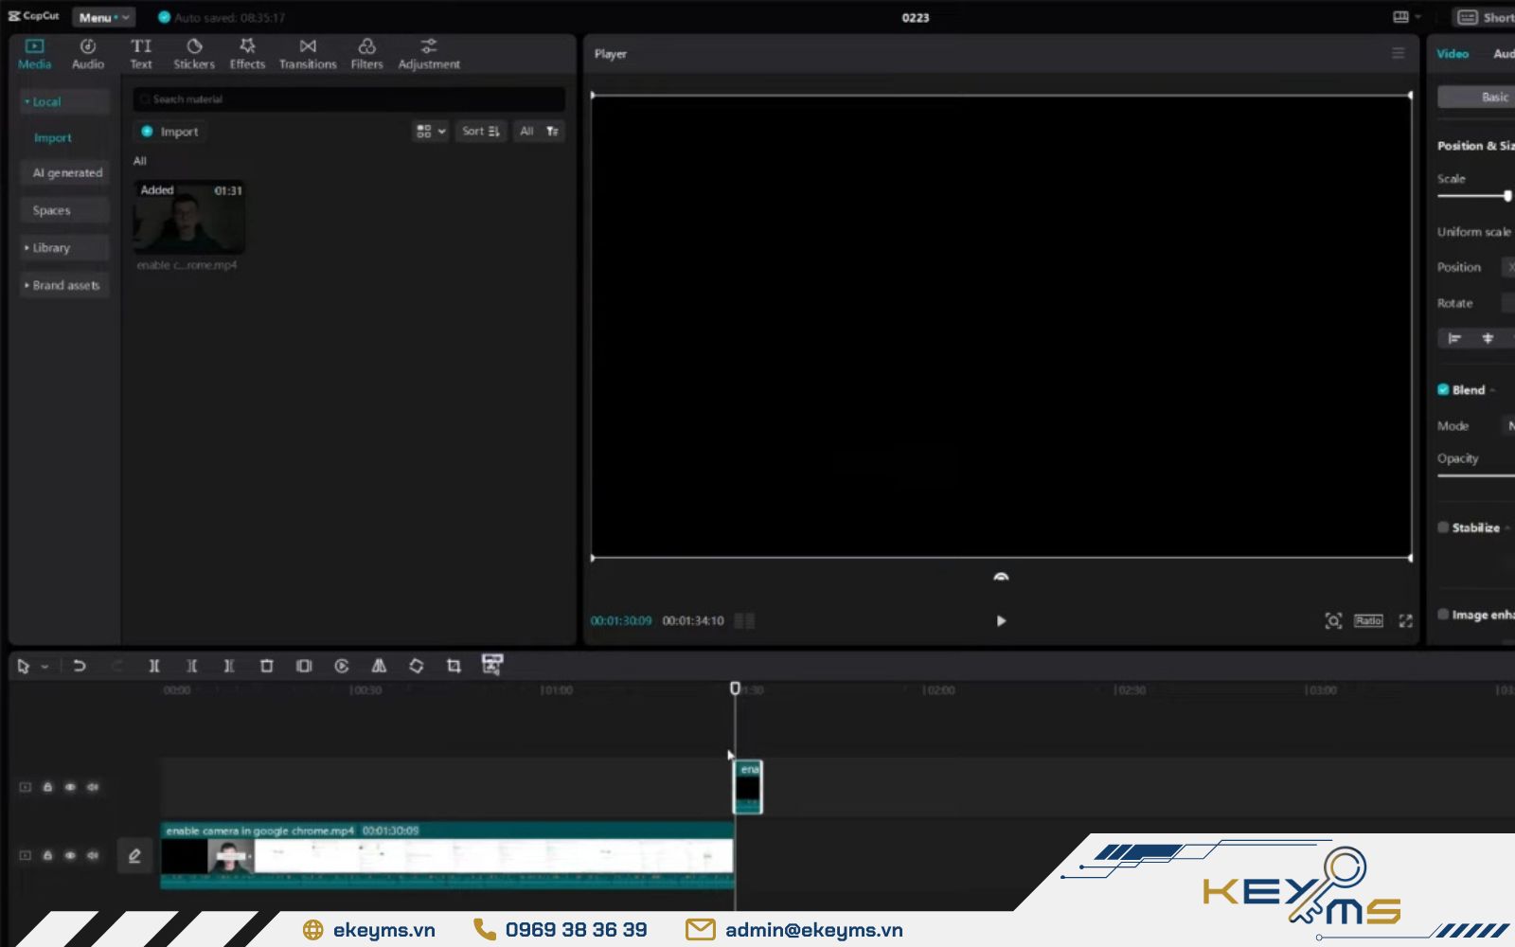Screen dimensions: 1515x947
Task: Open the Stickers panel
Action: tap(193, 52)
